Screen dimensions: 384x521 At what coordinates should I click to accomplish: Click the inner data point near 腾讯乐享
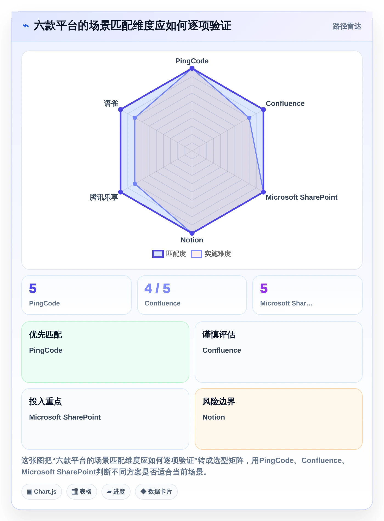[135, 184]
